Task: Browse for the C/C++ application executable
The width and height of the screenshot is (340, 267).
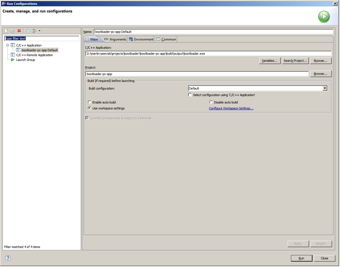Action: (321, 61)
